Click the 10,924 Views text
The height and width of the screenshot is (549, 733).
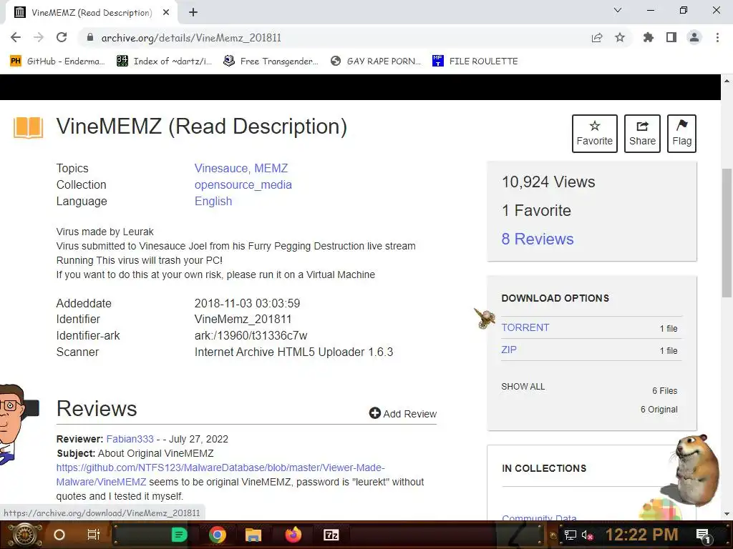548,182
